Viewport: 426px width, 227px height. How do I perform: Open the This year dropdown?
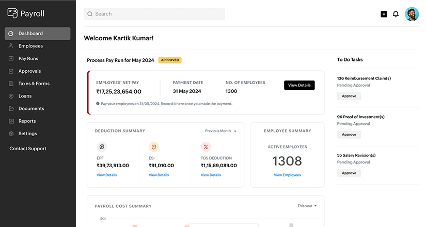tap(307, 206)
